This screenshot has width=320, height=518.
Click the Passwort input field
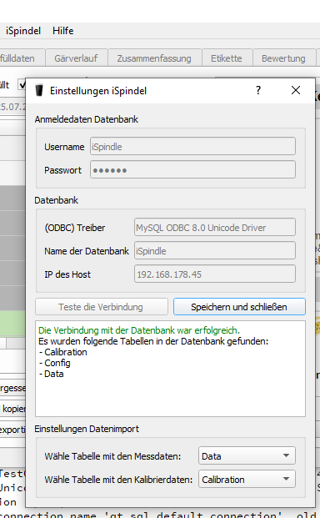(192, 170)
